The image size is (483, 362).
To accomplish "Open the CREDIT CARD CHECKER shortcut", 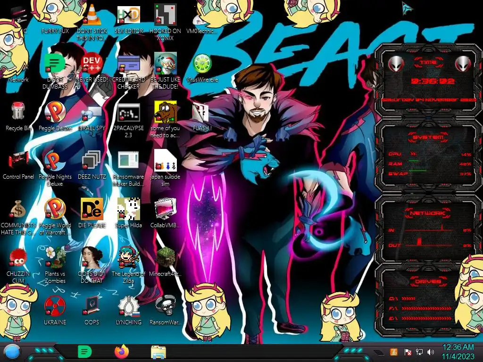I will 129,64.
